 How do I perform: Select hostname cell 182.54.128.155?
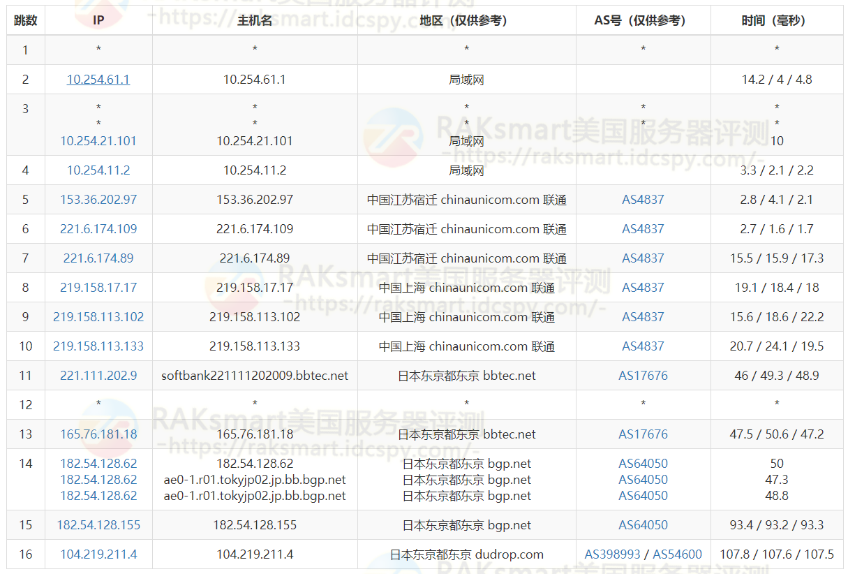pos(255,525)
